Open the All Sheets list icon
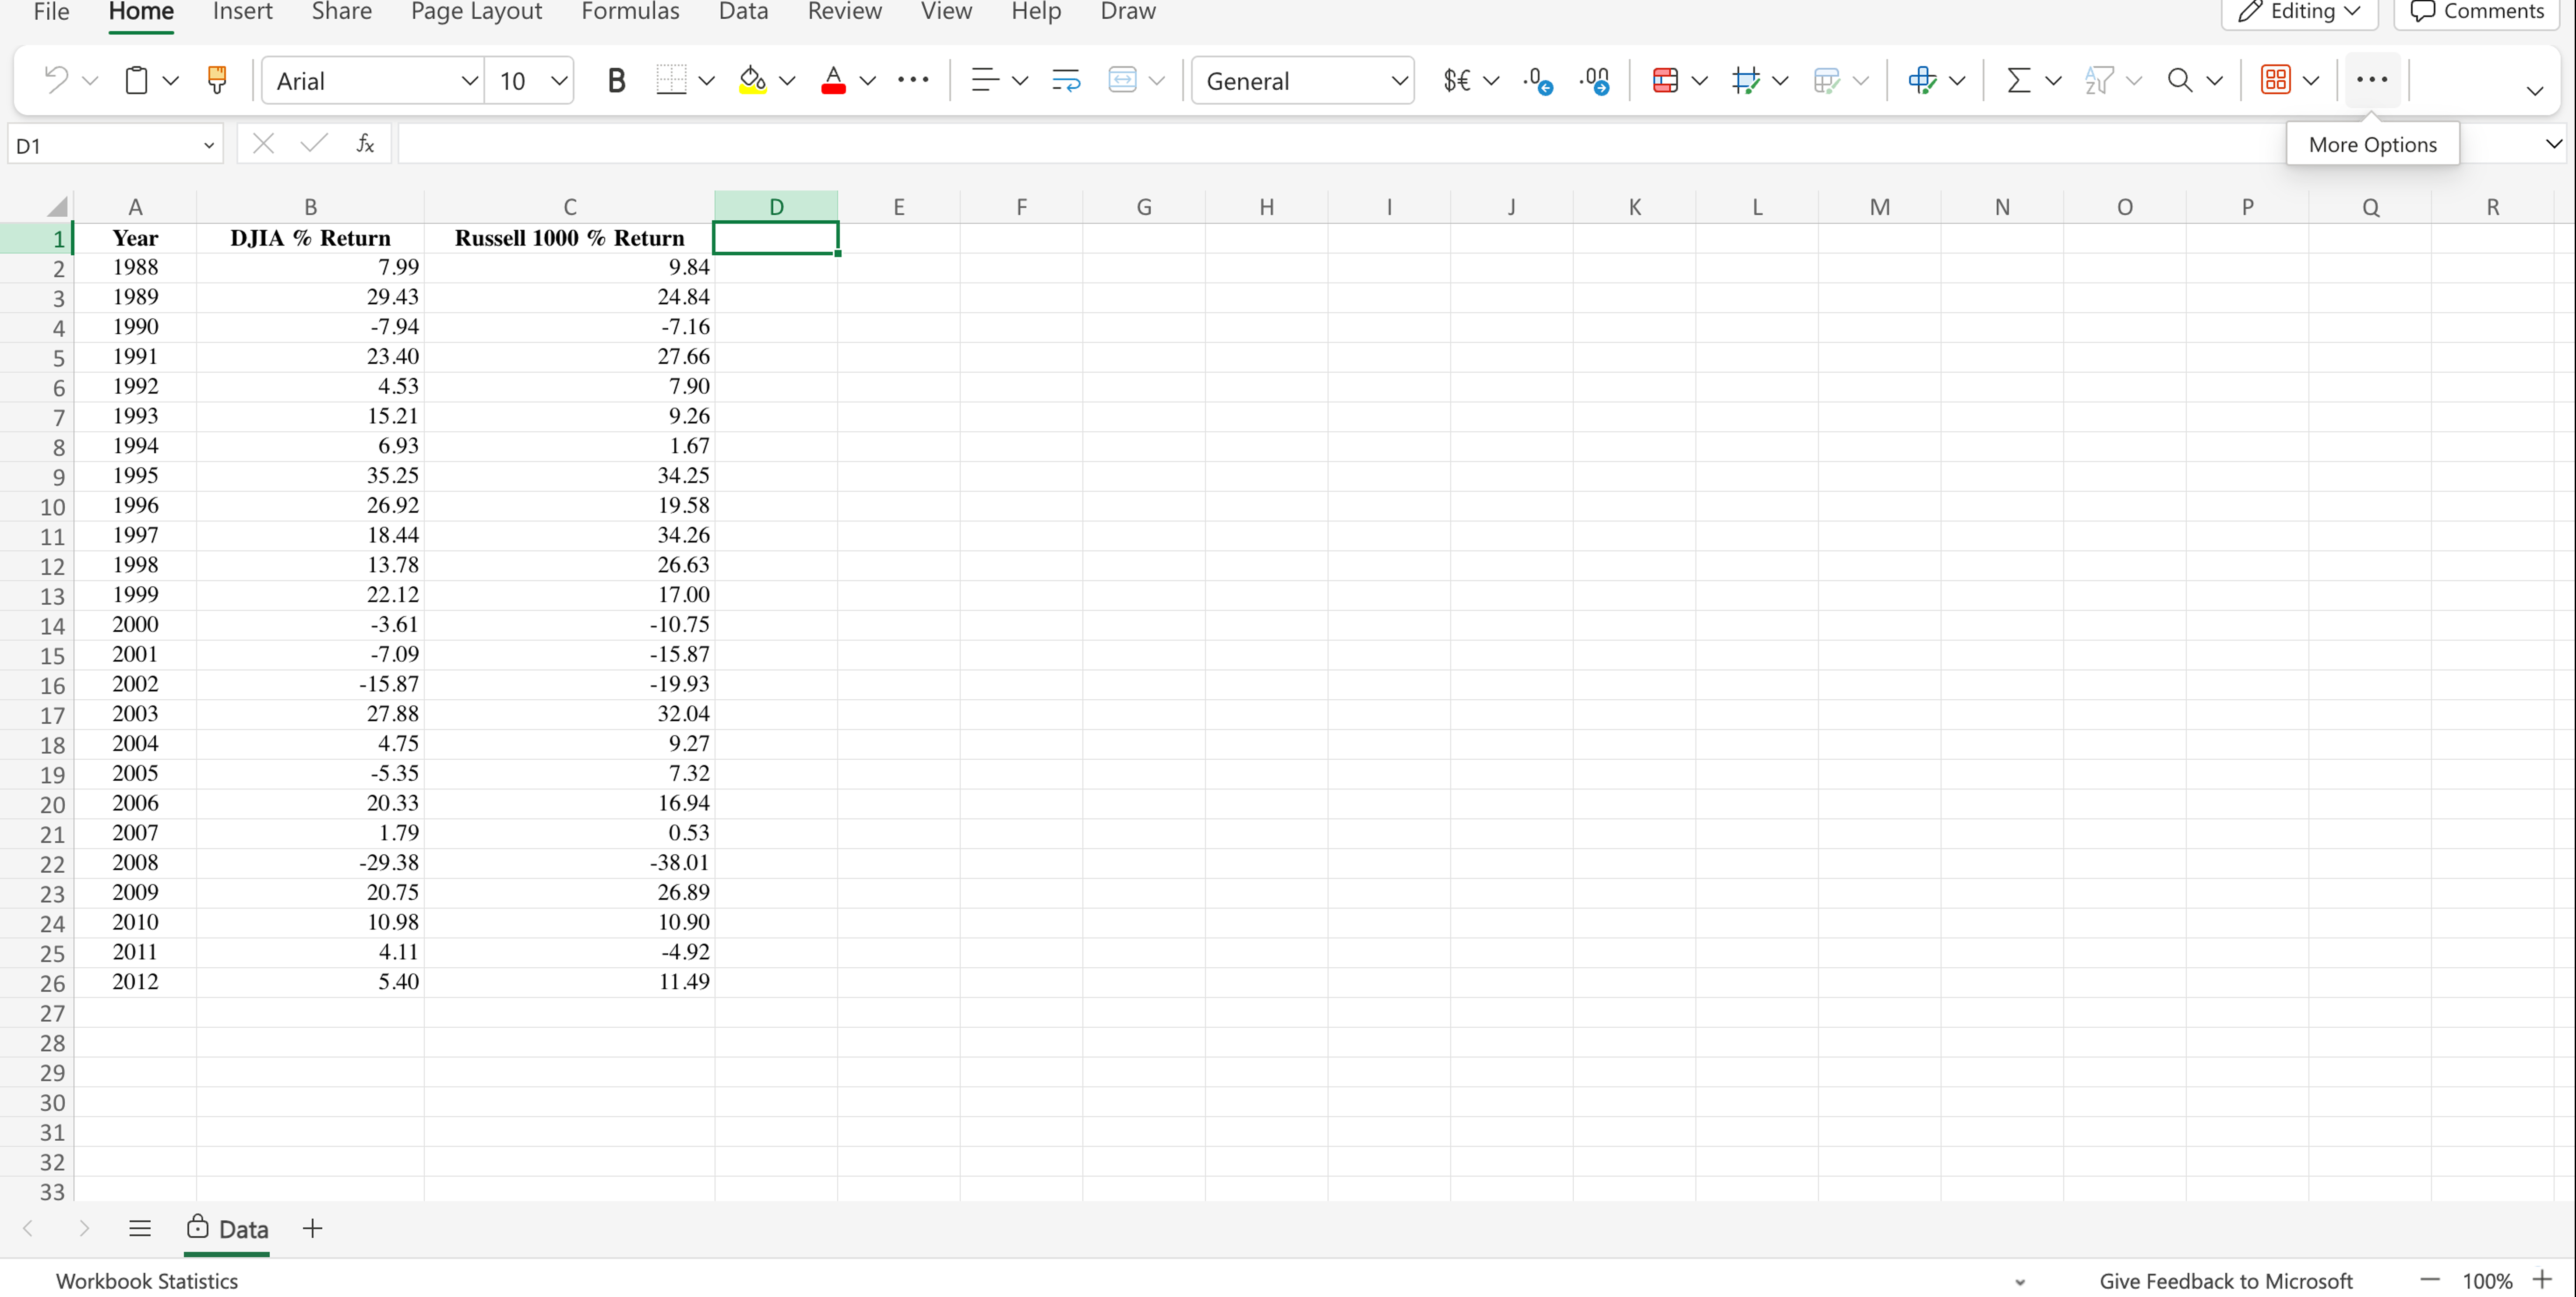 140,1228
